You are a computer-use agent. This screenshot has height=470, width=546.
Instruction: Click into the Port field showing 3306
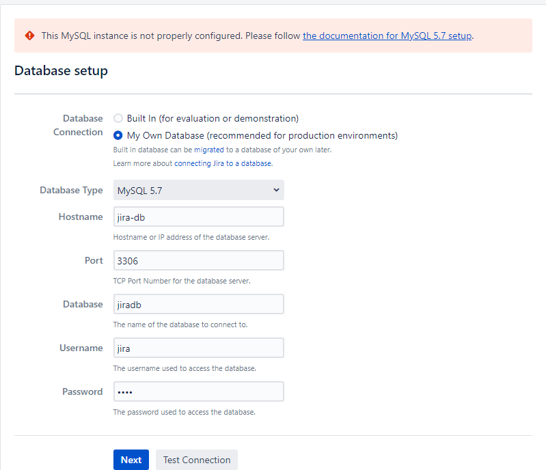198,260
